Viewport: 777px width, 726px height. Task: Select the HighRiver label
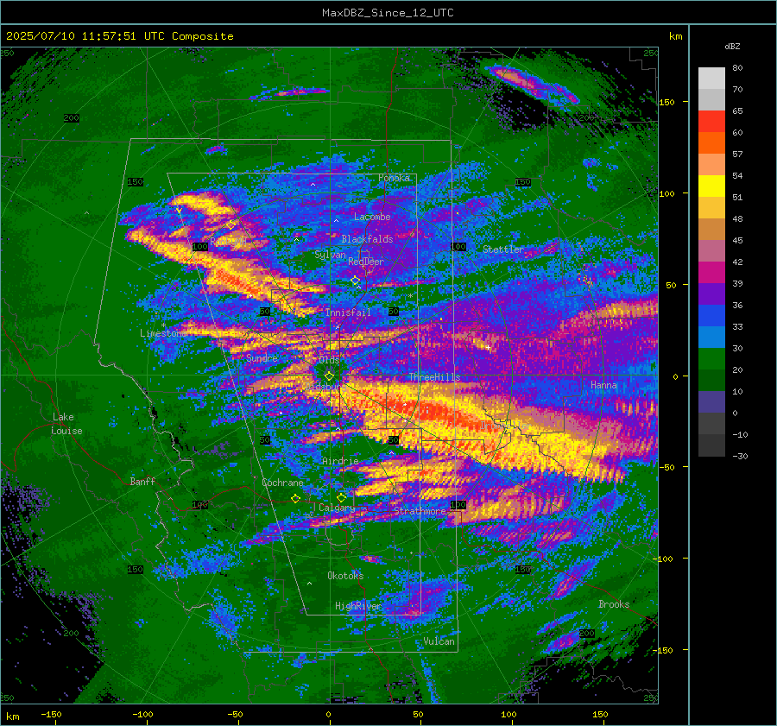[x=358, y=606]
